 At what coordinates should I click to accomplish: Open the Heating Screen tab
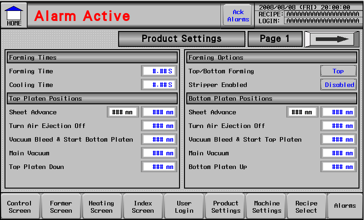click(101, 207)
